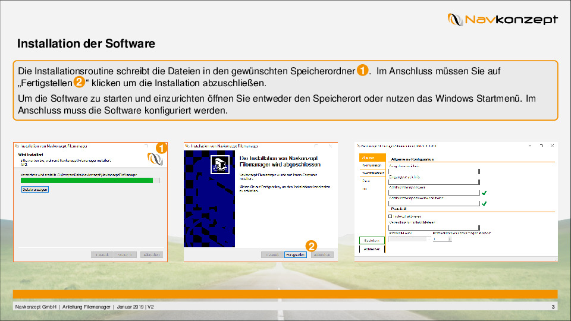
Task: Click the Ausgabeverzeichnis input field
Action: pyautogui.click(x=434, y=171)
